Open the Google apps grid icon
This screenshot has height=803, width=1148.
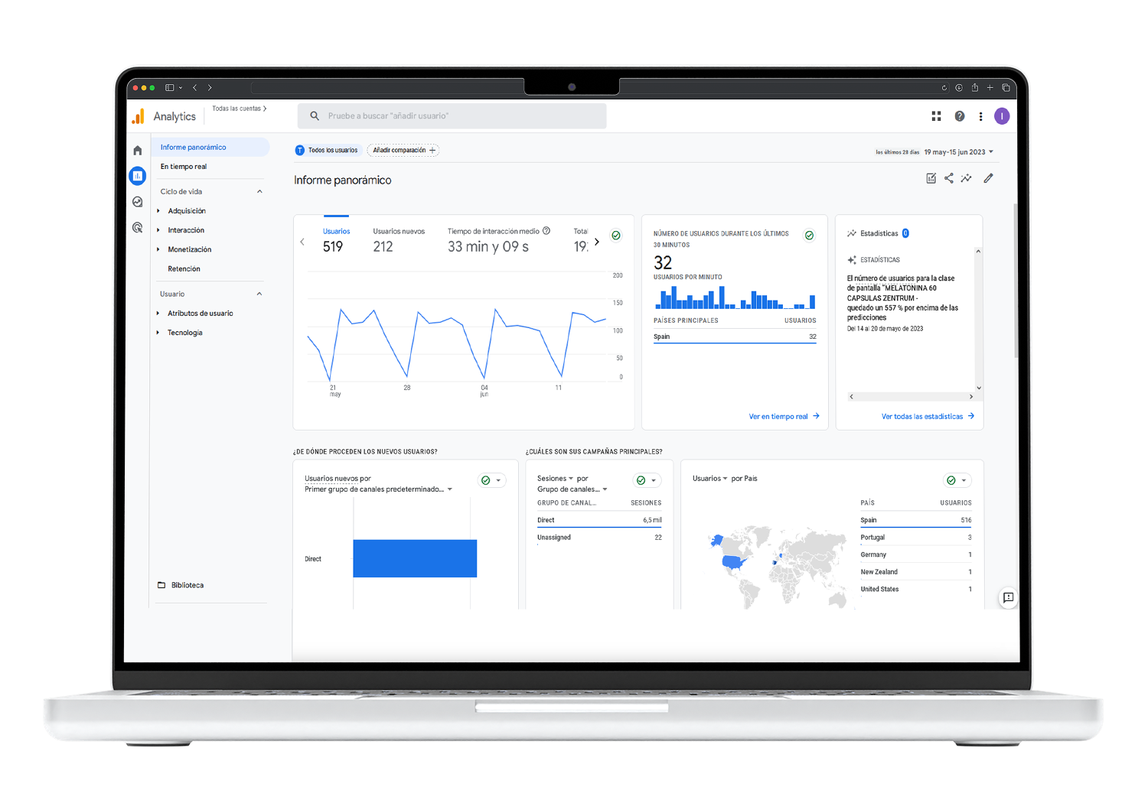pos(936,116)
